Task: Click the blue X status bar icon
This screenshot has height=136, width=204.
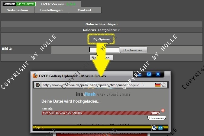Action: (160, 128)
